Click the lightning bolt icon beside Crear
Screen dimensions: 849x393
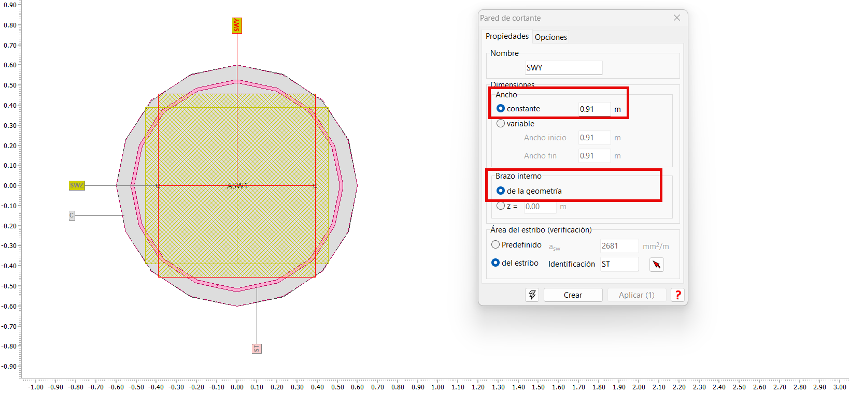click(x=532, y=295)
